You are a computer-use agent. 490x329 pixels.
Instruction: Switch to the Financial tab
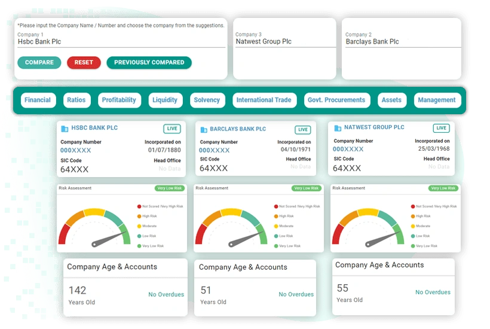(38, 100)
